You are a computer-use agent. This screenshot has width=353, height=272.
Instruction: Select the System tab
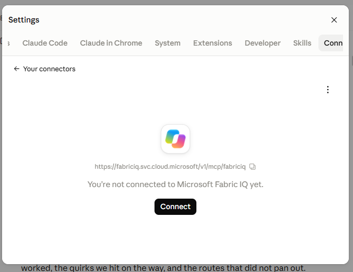pos(168,43)
